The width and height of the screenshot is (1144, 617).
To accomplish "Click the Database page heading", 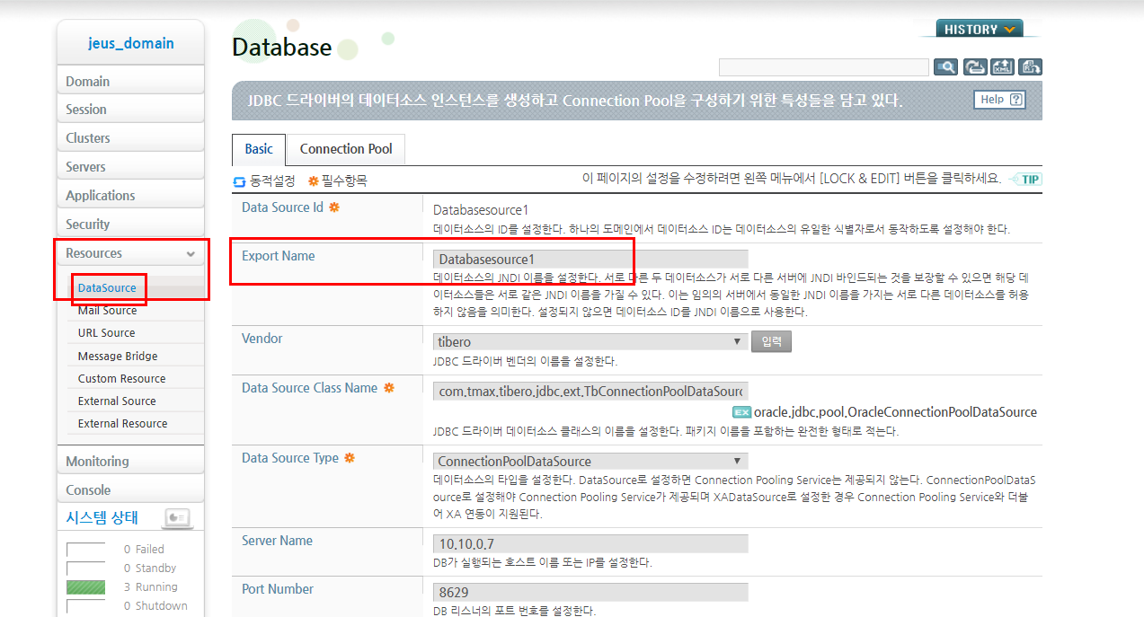I will (282, 48).
